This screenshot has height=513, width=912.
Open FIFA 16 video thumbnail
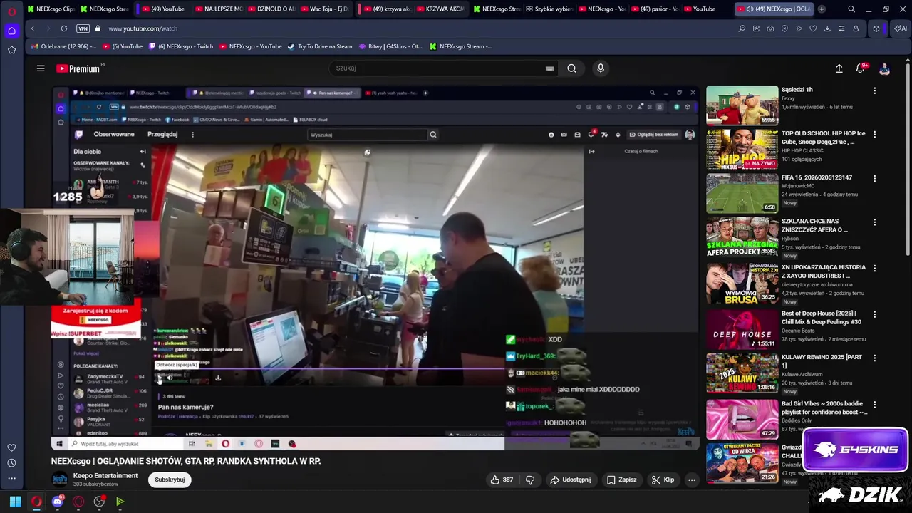click(x=742, y=193)
